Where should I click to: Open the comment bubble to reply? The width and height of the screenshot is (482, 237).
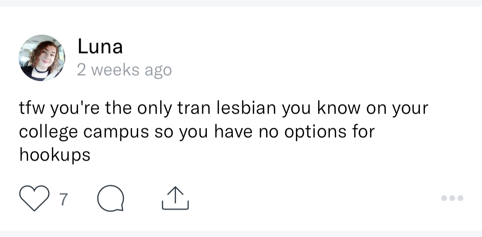(x=111, y=198)
